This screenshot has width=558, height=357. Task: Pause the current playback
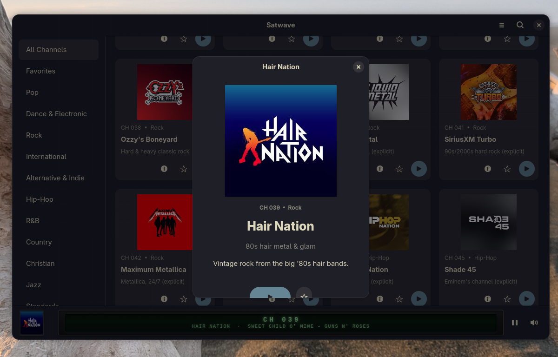click(x=515, y=323)
